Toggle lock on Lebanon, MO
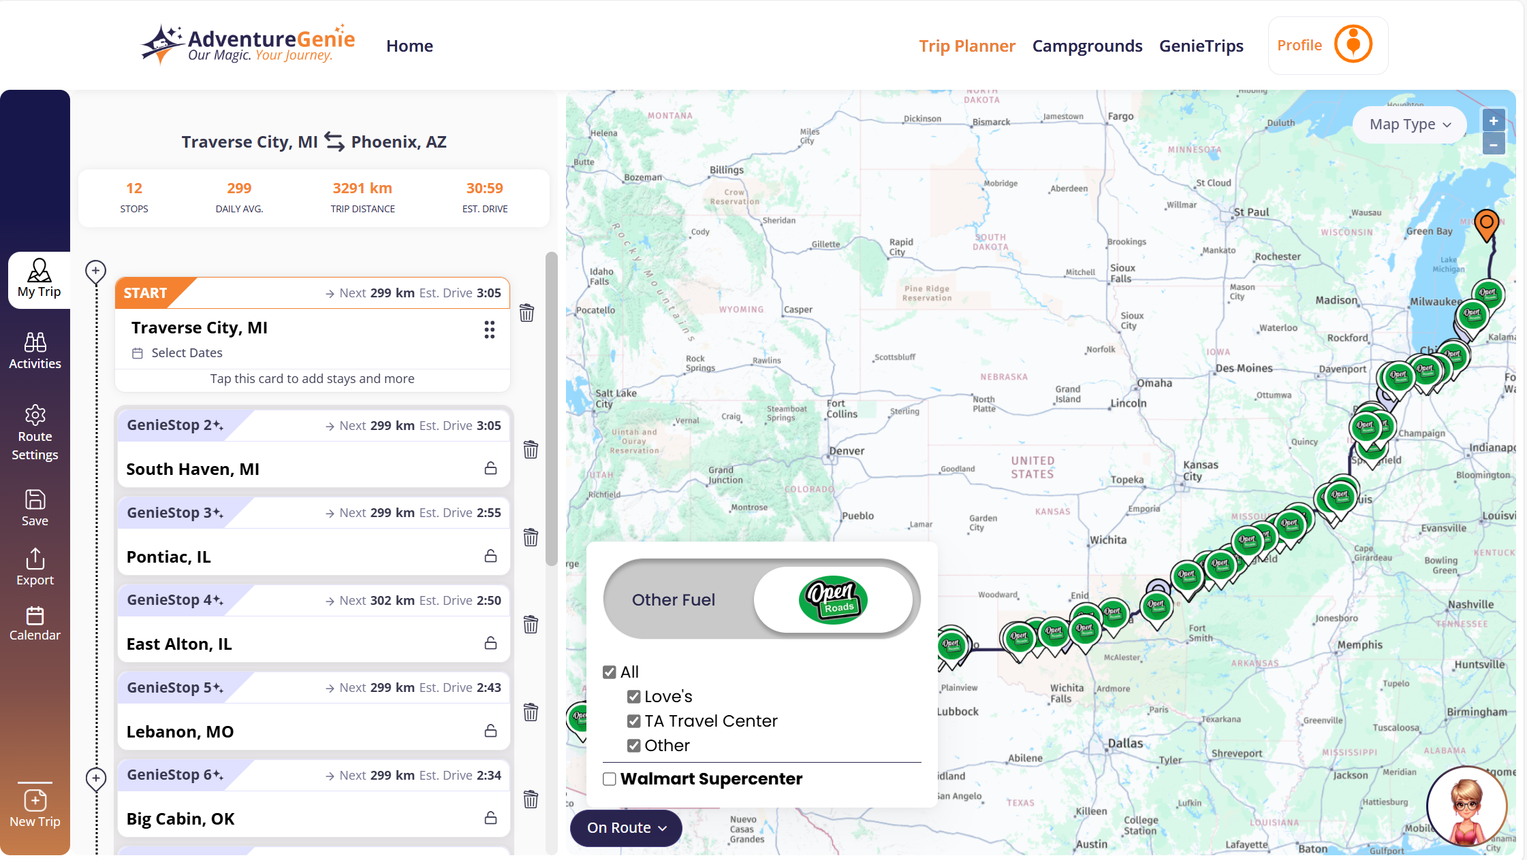Image resolution: width=1527 pixels, height=860 pixels. pos(490,731)
